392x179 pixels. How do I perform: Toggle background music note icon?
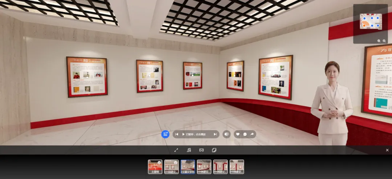189,150
